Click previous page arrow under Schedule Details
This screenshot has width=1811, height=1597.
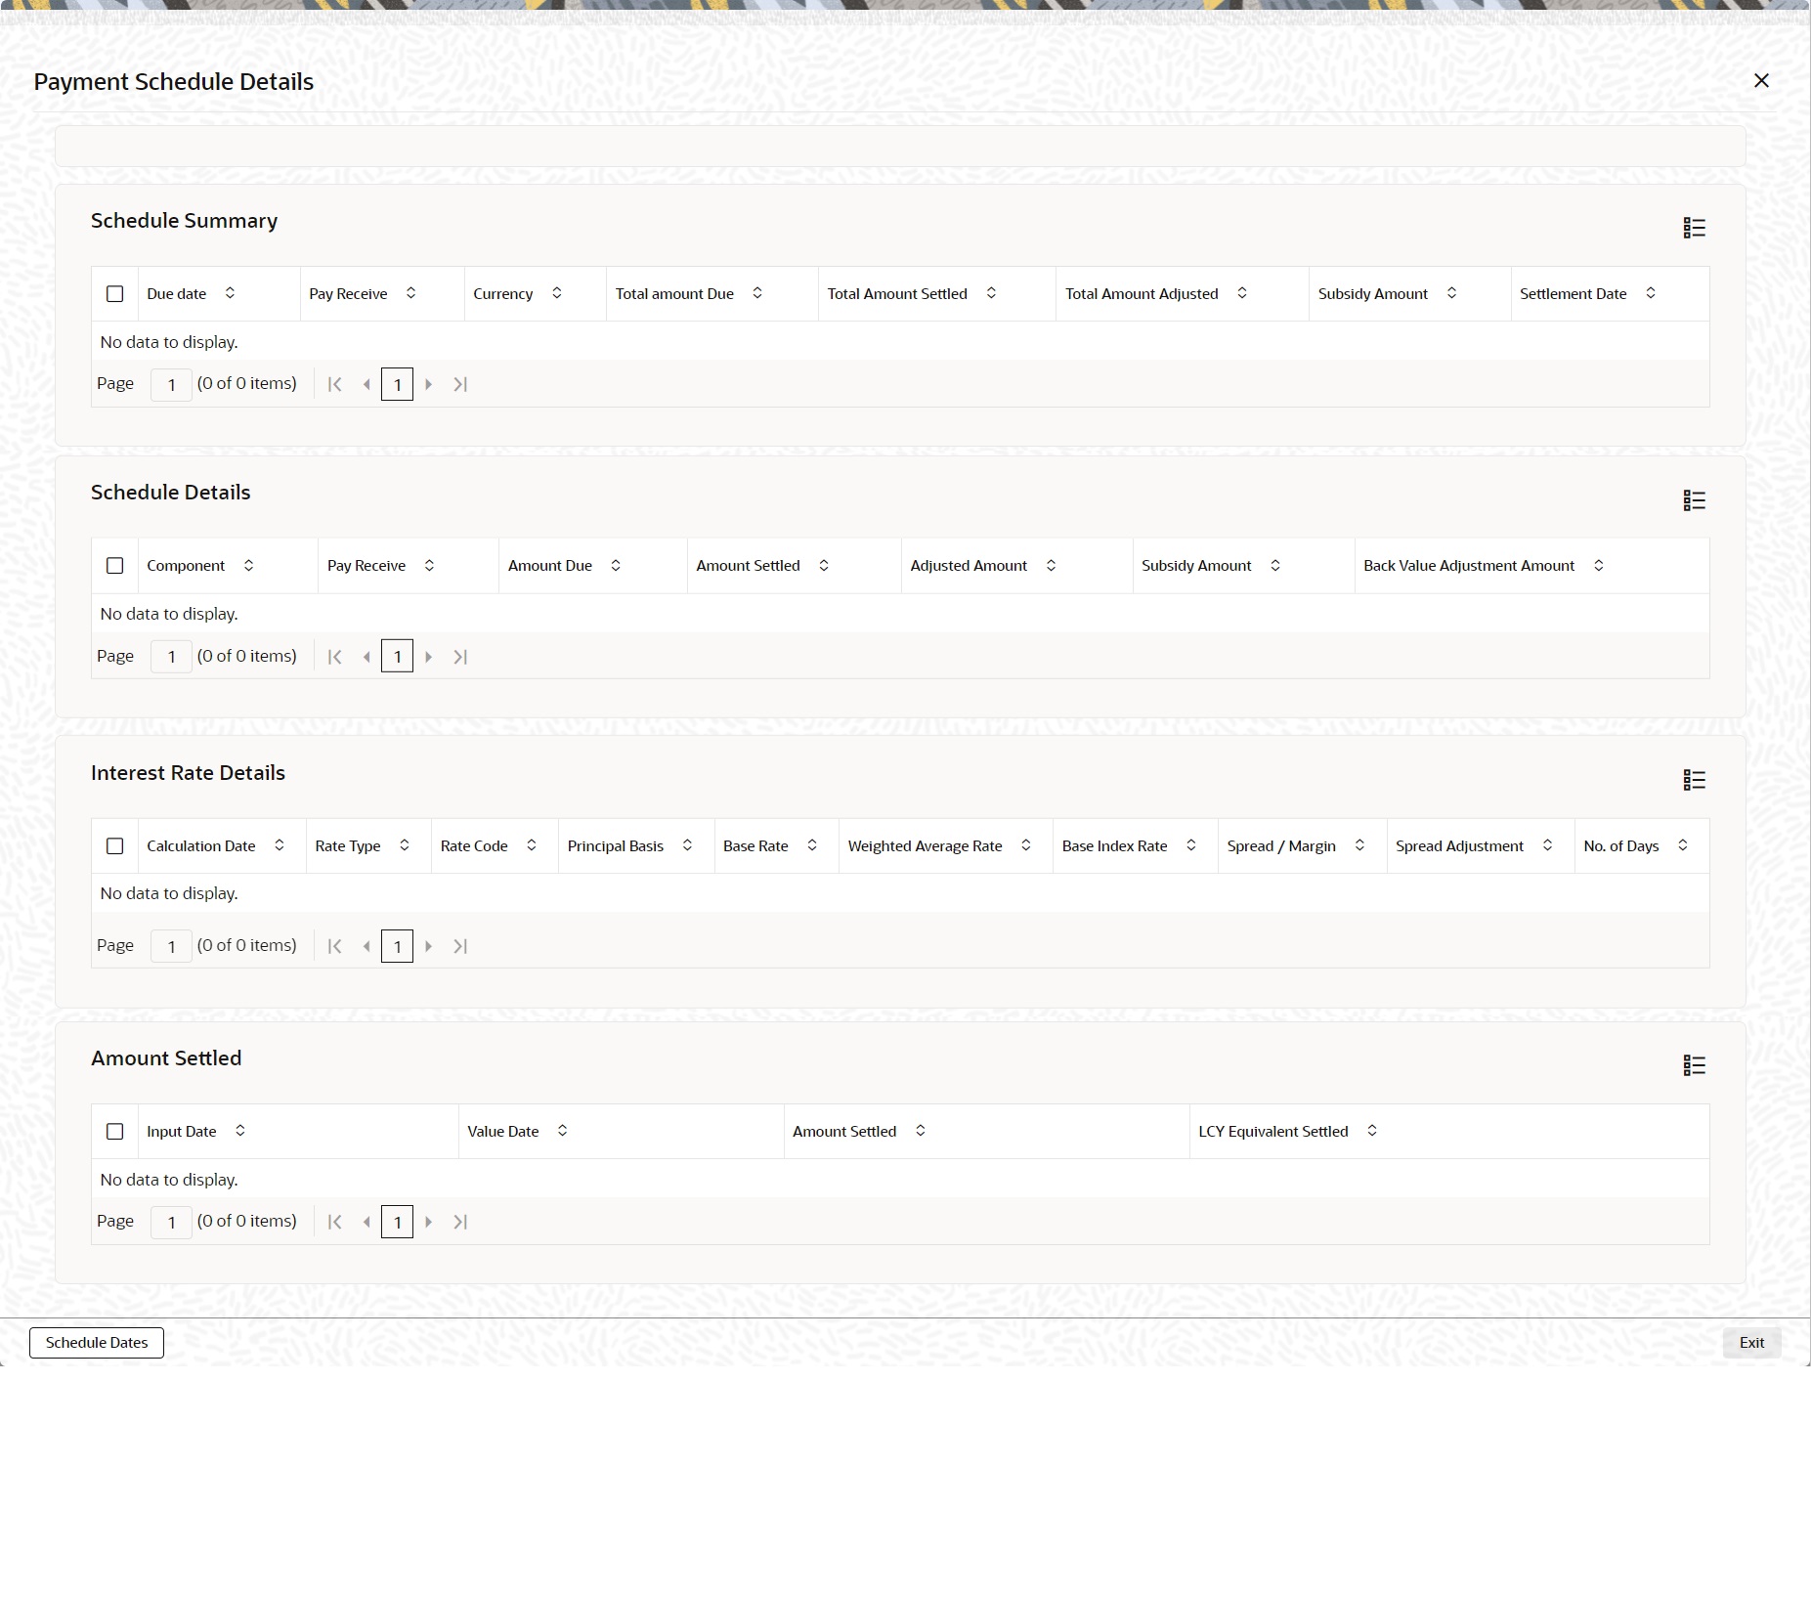(x=366, y=656)
